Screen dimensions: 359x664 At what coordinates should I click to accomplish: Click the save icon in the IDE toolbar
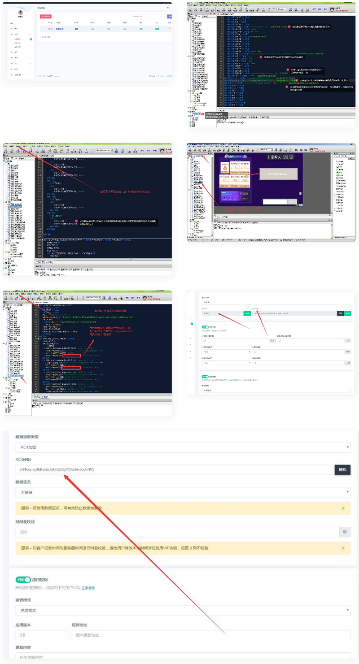pyautogui.click(x=201, y=9)
